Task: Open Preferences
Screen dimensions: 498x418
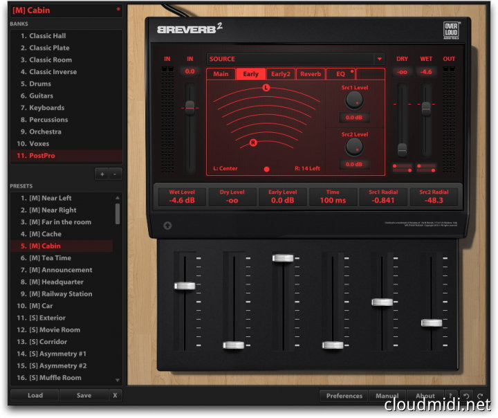Action: [344, 396]
